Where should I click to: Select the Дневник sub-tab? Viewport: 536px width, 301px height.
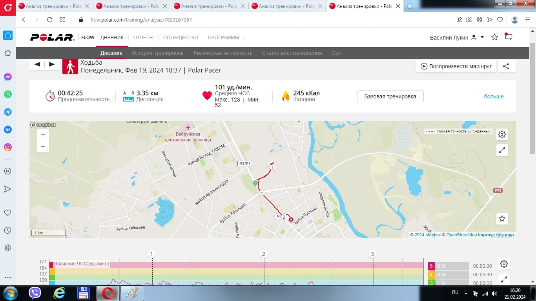(x=111, y=53)
